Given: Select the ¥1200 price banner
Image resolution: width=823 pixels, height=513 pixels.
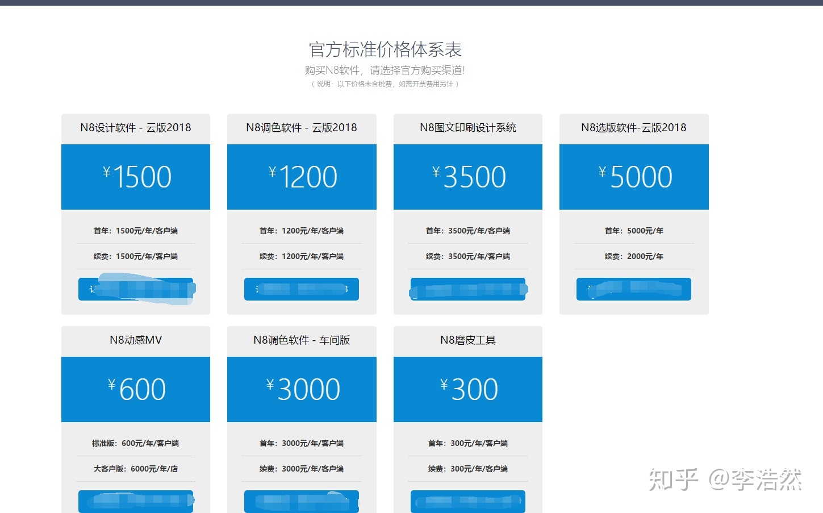Looking at the screenshot, I should 301,177.
